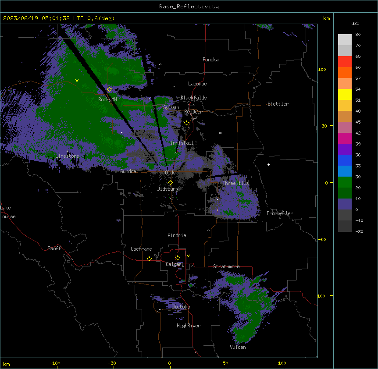This screenshot has width=378, height=369.
Task: Click the Banff label
Action: click(54, 248)
